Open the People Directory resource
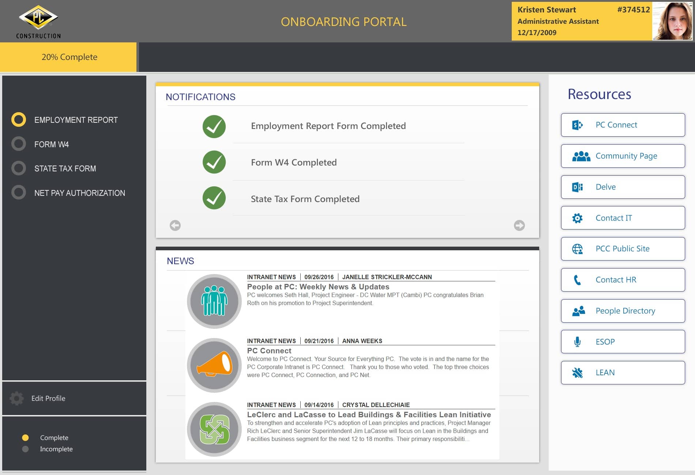This screenshot has height=475, width=695. (x=623, y=311)
